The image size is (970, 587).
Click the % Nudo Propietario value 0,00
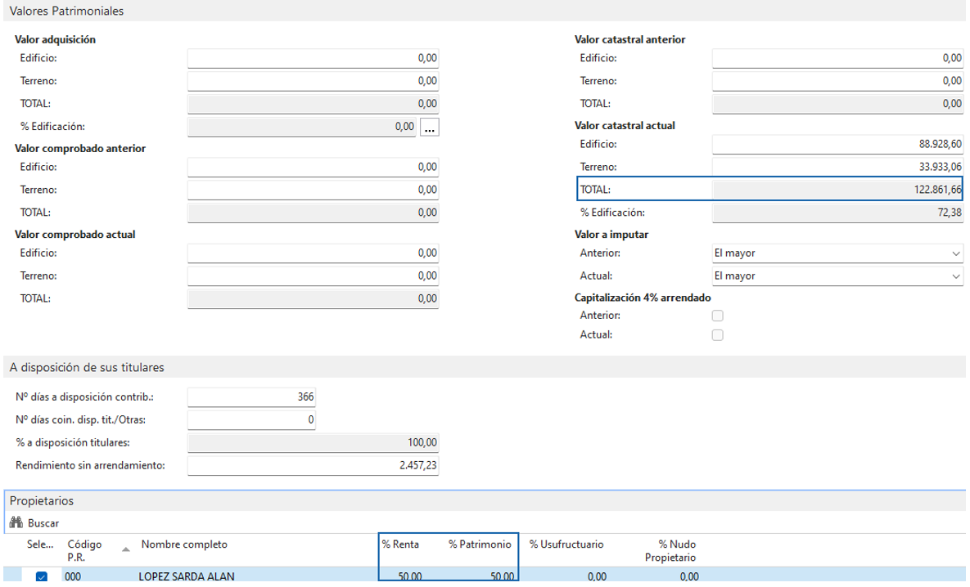(x=689, y=576)
